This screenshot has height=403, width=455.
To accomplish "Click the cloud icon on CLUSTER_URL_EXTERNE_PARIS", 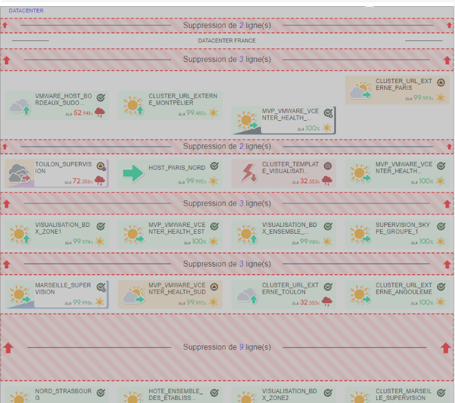I will tap(360, 91).
